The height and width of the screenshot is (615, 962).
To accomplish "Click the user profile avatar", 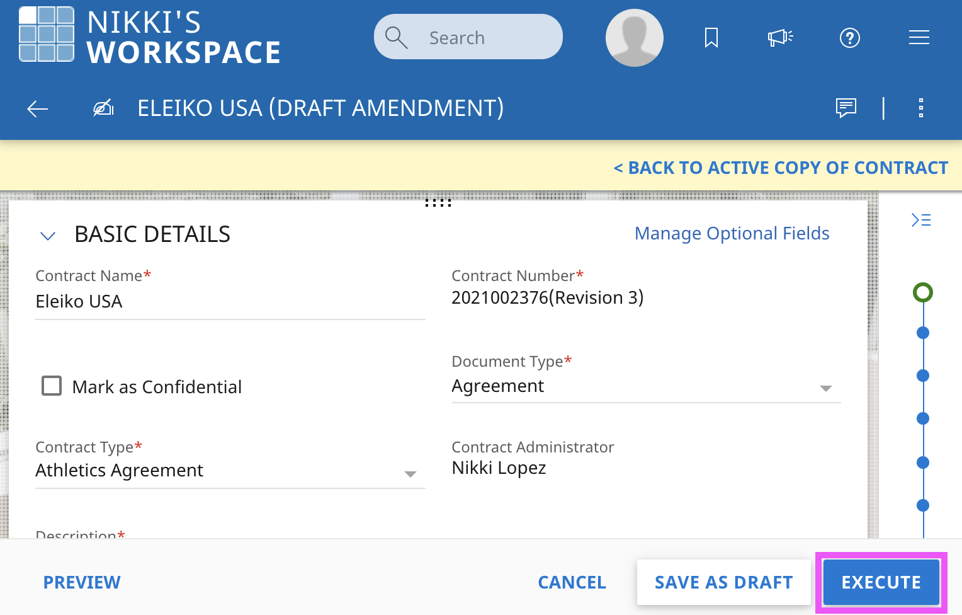I will point(634,38).
